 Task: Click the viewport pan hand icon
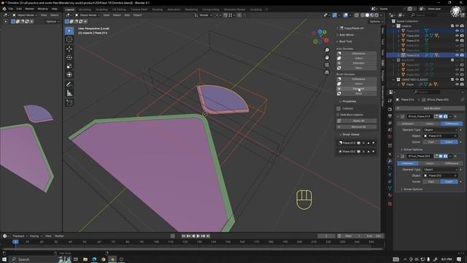[x=327, y=58]
